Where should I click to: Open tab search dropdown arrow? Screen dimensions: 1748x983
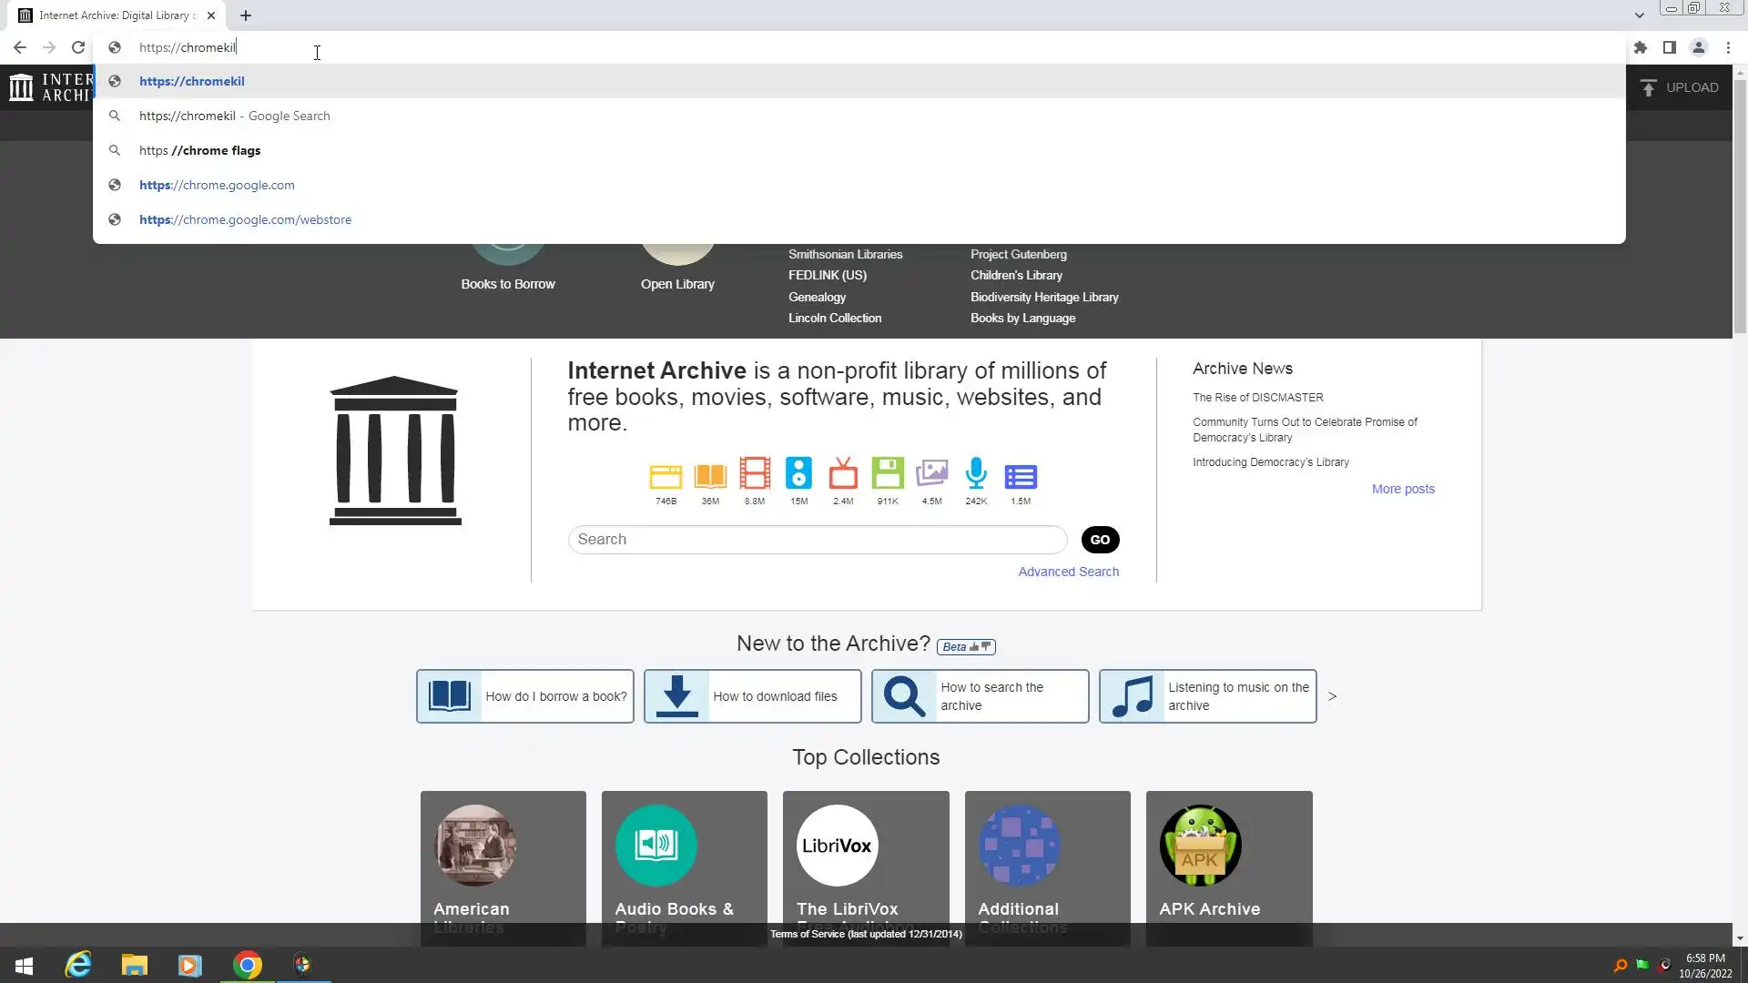point(1639,15)
